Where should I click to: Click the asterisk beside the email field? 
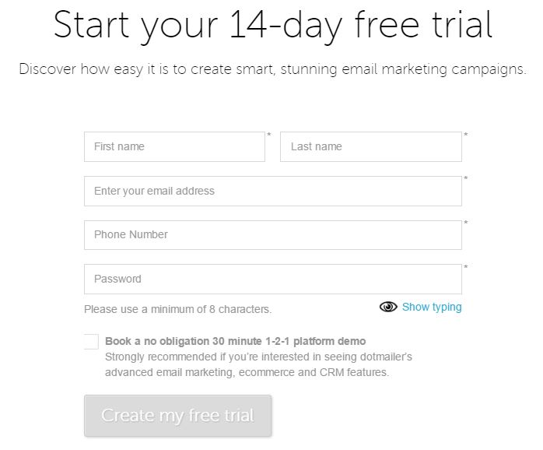coord(466,178)
